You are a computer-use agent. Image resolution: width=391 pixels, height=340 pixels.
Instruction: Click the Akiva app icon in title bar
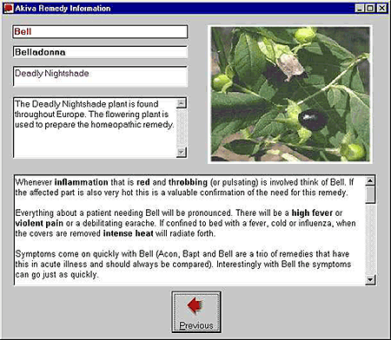pos(9,8)
